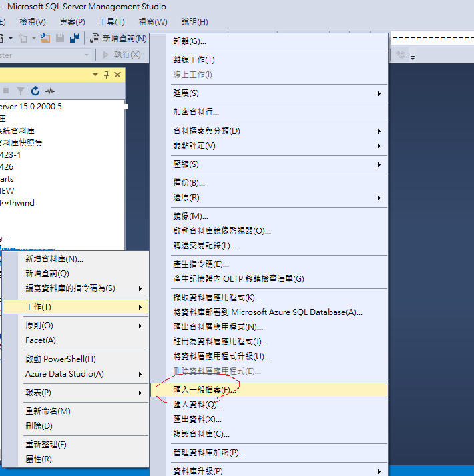Viewport: 474px width, 476px height.
Task: Select the 資料庫快照集 tree node
Action: coord(21,143)
